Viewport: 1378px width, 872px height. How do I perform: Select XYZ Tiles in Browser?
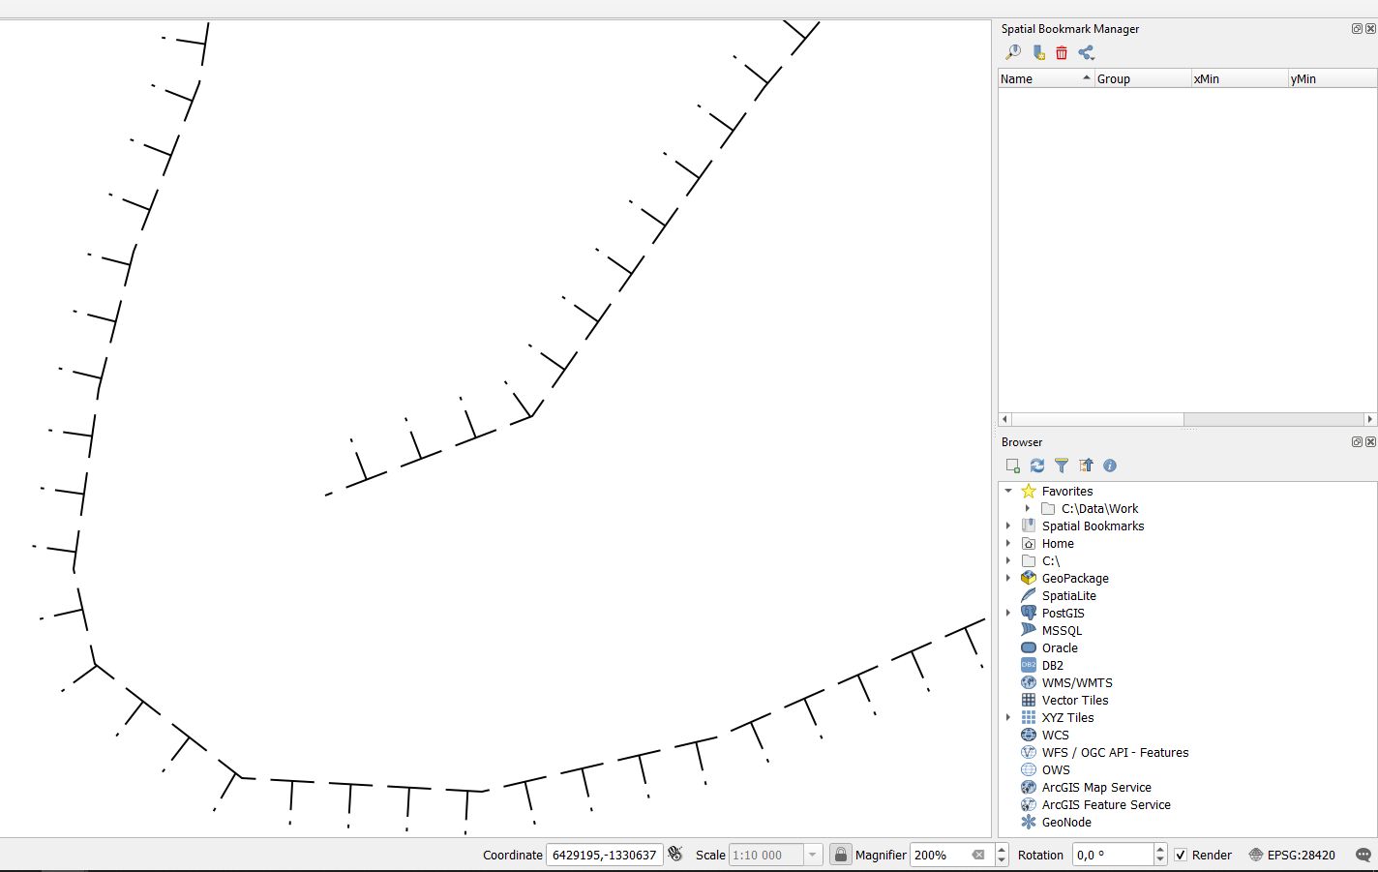pyautogui.click(x=1067, y=717)
